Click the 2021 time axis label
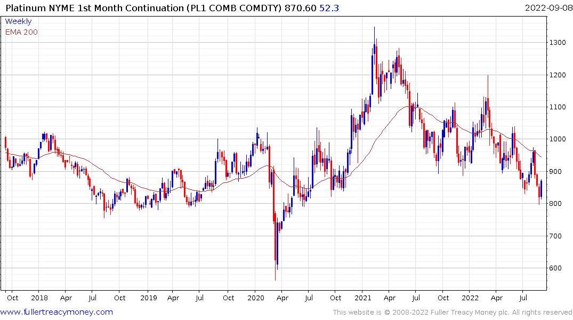This screenshot has width=573, height=320. 363,298
